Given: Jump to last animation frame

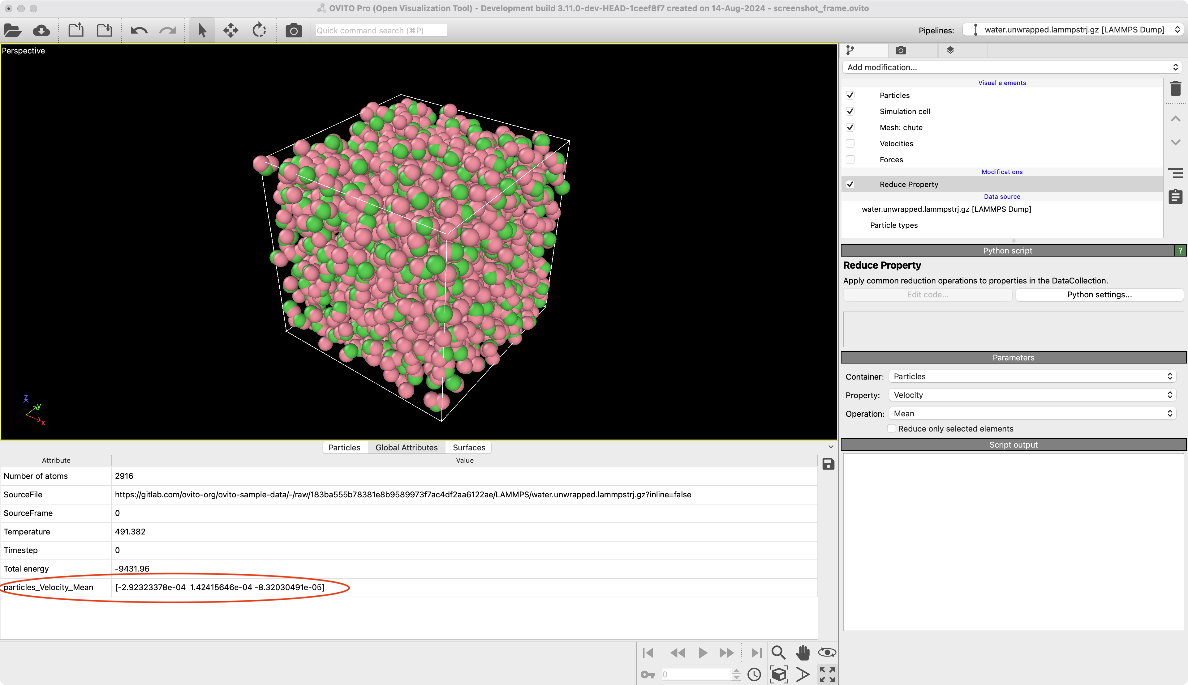Looking at the screenshot, I should click(756, 653).
